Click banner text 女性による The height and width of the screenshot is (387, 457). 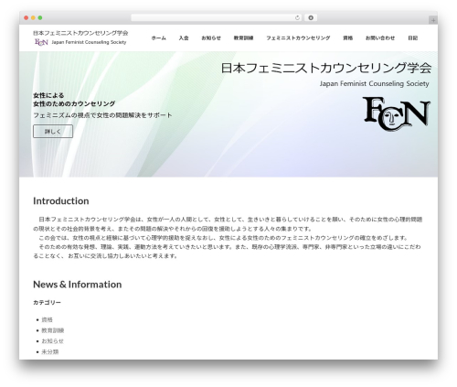pyautogui.click(x=48, y=95)
